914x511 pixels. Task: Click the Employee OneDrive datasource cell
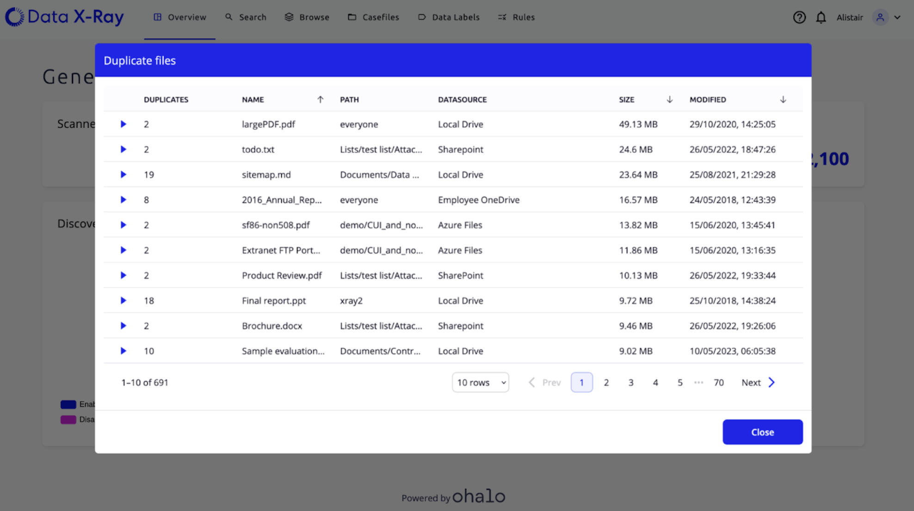pyautogui.click(x=479, y=200)
